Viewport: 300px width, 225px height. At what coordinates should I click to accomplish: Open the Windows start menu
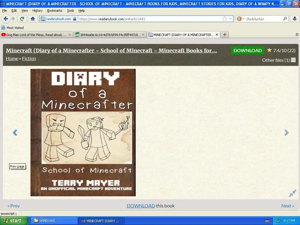pos(14,221)
